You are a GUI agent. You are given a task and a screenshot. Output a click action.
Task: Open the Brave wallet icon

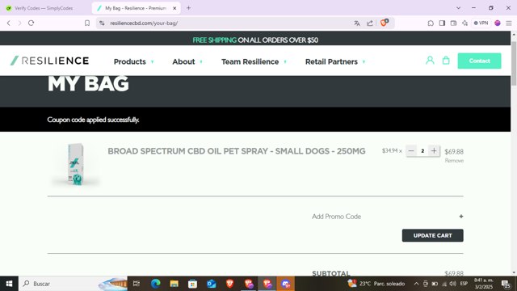click(x=454, y=23)
